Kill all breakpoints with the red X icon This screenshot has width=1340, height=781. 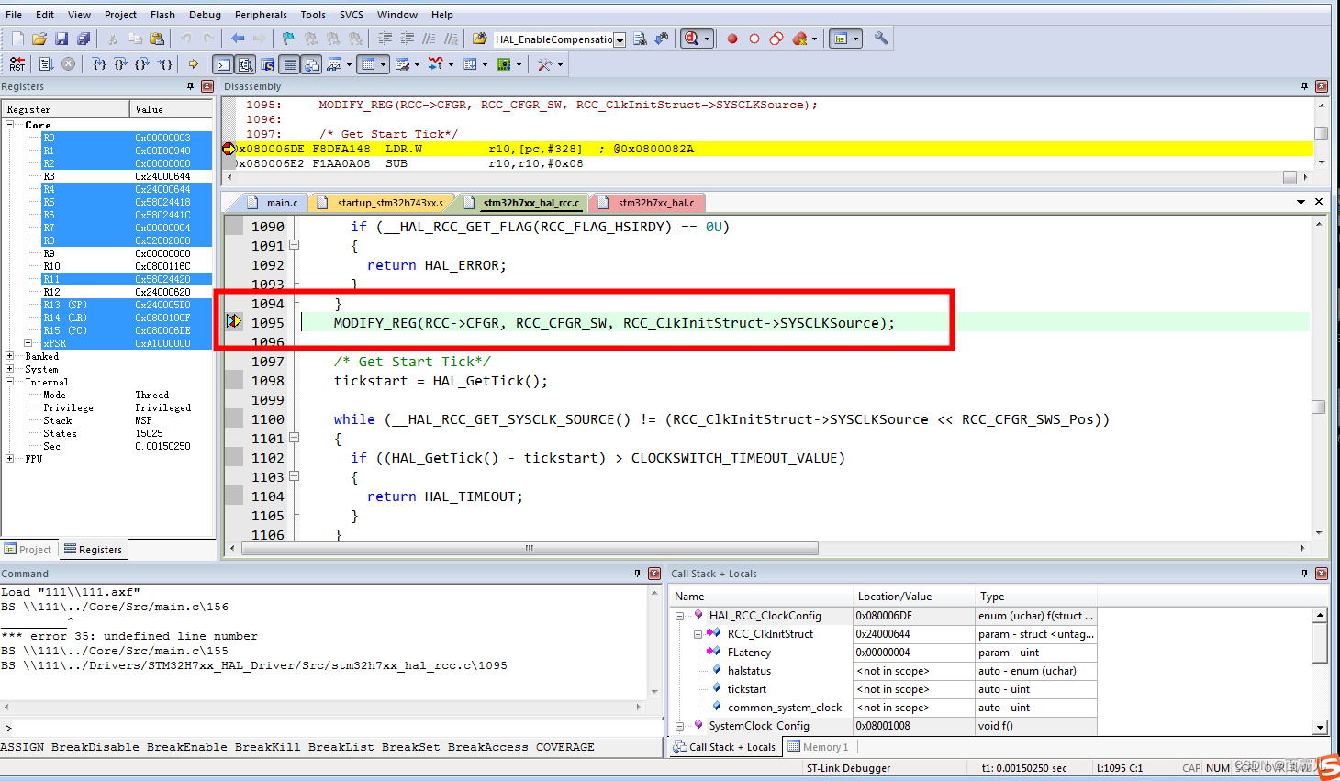[x=799, y=39]
